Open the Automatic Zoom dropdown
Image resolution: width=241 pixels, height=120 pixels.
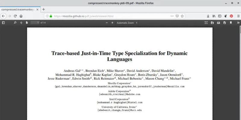tap(127, 22)
